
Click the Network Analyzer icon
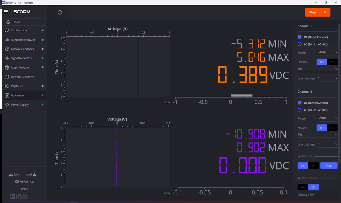click(7, 49)
